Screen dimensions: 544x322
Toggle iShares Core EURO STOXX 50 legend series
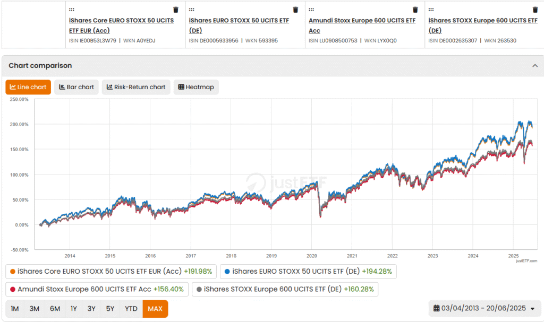(x=111, y=272)
